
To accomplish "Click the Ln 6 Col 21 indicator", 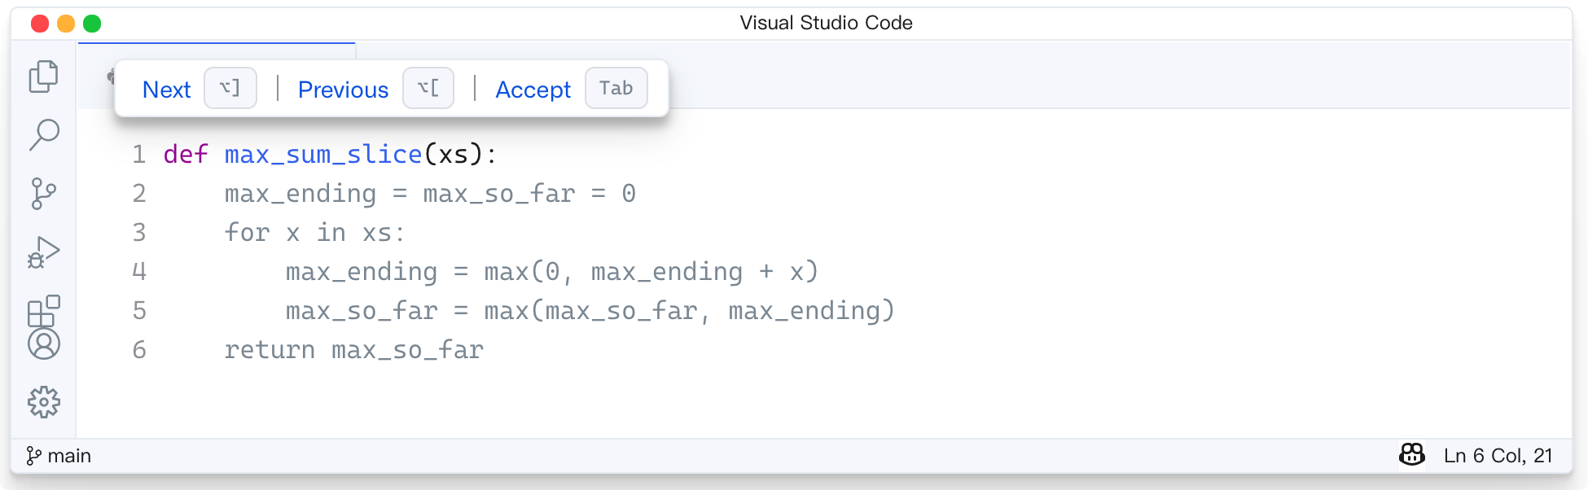I will [x=1498, y=456].
